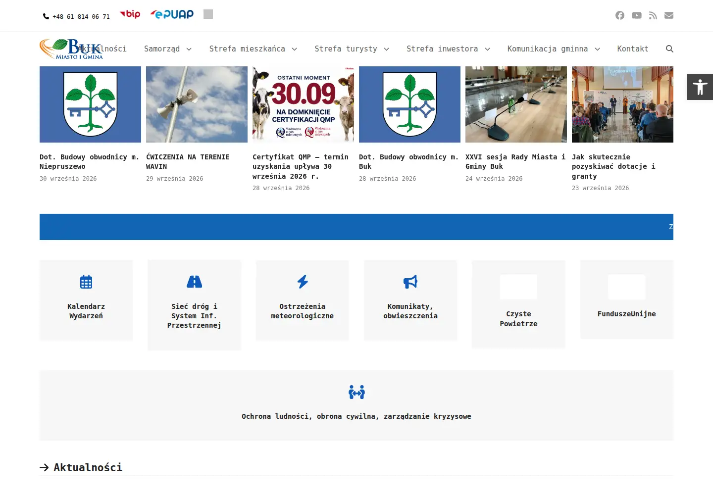Screen dimensions: 713x495
Task: Click the date 29 września 2026
Action: pyautogui.click(x=175, y=179)
